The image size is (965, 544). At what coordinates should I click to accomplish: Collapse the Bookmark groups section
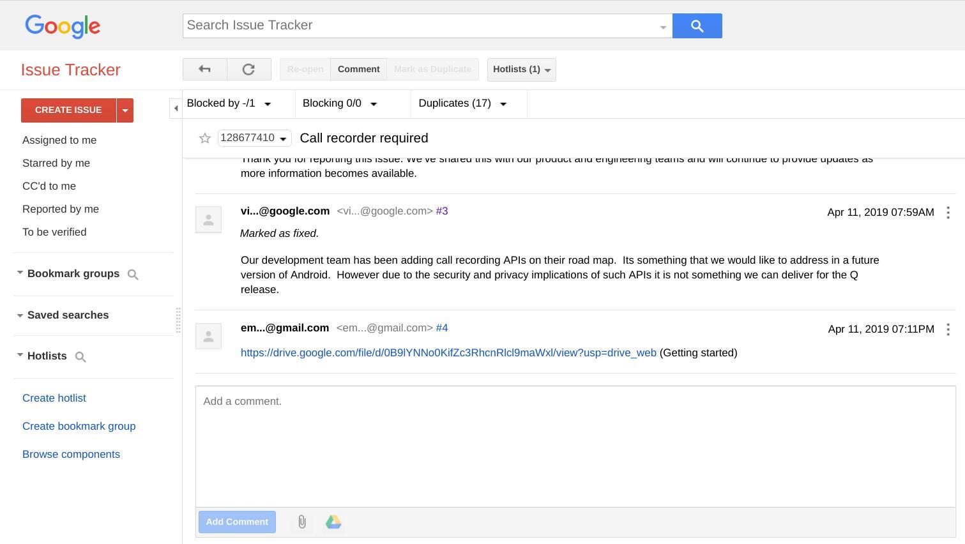(20, 273)
